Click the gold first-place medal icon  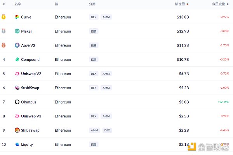click(x=3, y=17)
